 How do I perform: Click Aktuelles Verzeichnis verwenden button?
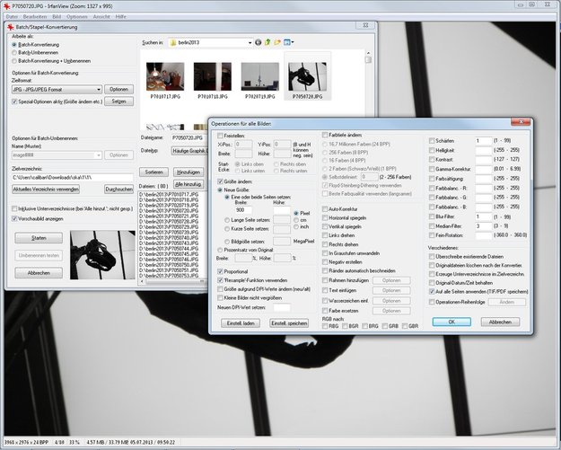46,189
